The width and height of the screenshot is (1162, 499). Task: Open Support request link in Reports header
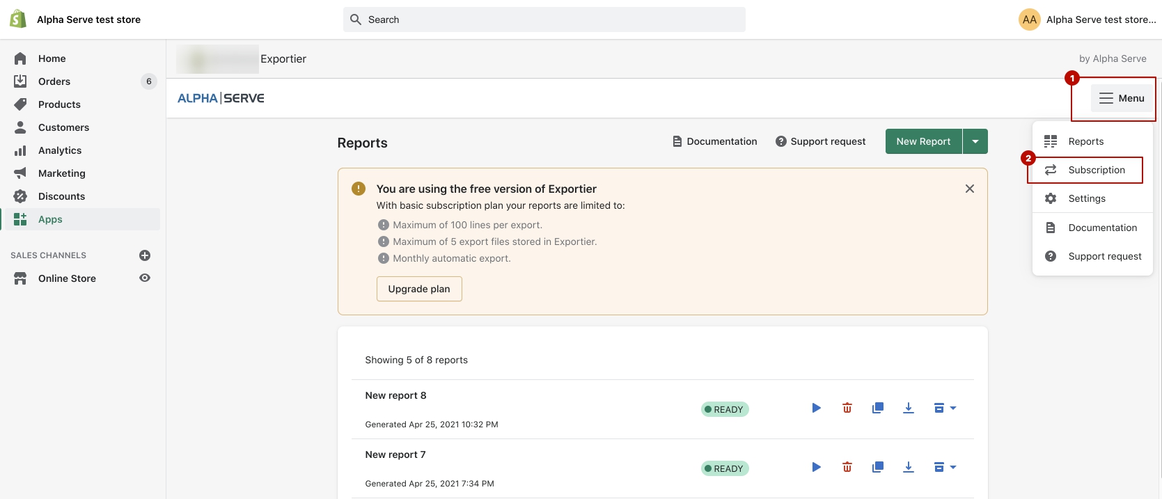click(x=821, y=141)
